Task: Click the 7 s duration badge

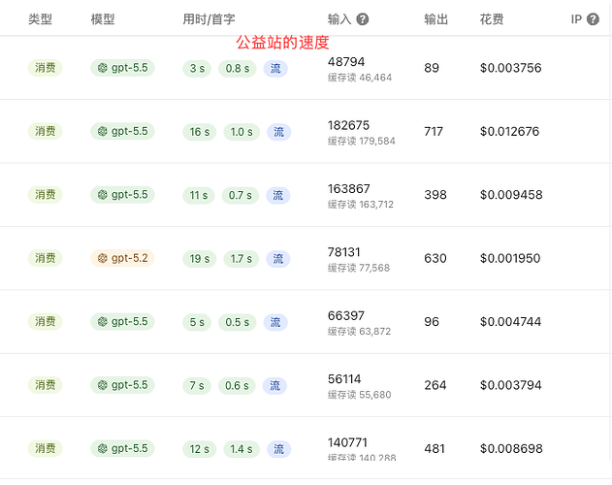Action: pyautogui.click(x=197, y=386)
